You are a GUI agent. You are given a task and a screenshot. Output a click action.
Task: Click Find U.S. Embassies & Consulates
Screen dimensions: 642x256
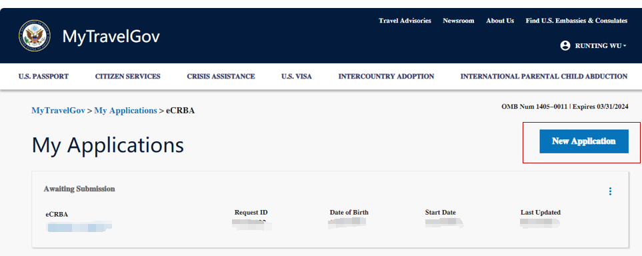click(577, 21)
